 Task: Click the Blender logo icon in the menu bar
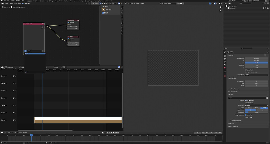coord(2,1)
